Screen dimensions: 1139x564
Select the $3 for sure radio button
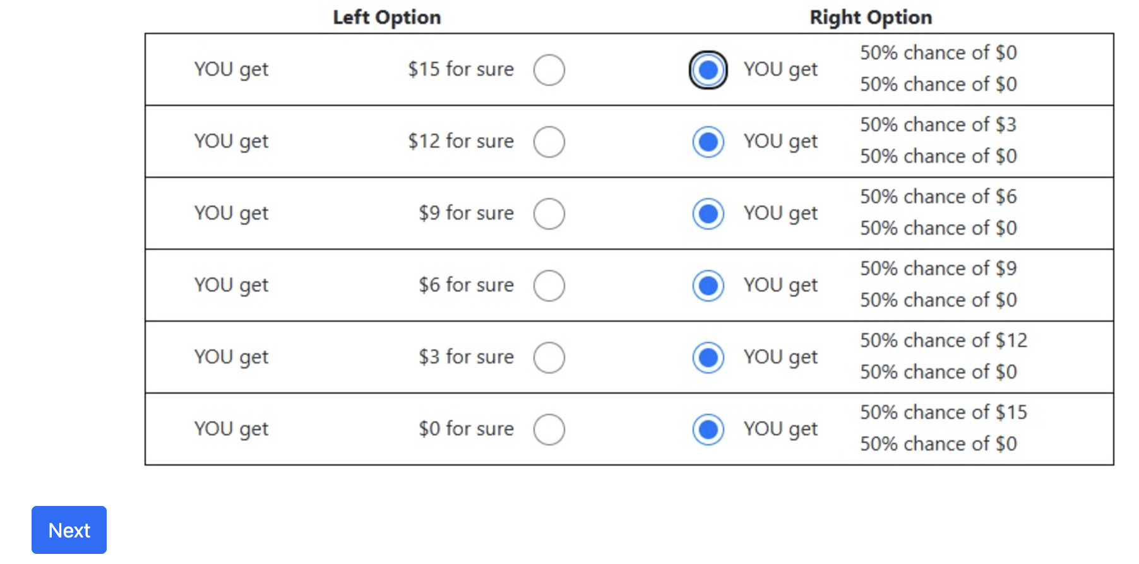(549, 357)
